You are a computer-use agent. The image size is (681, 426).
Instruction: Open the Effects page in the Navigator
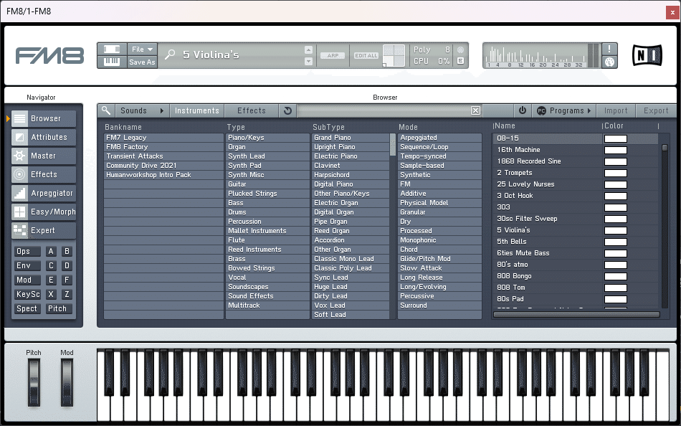44,175
